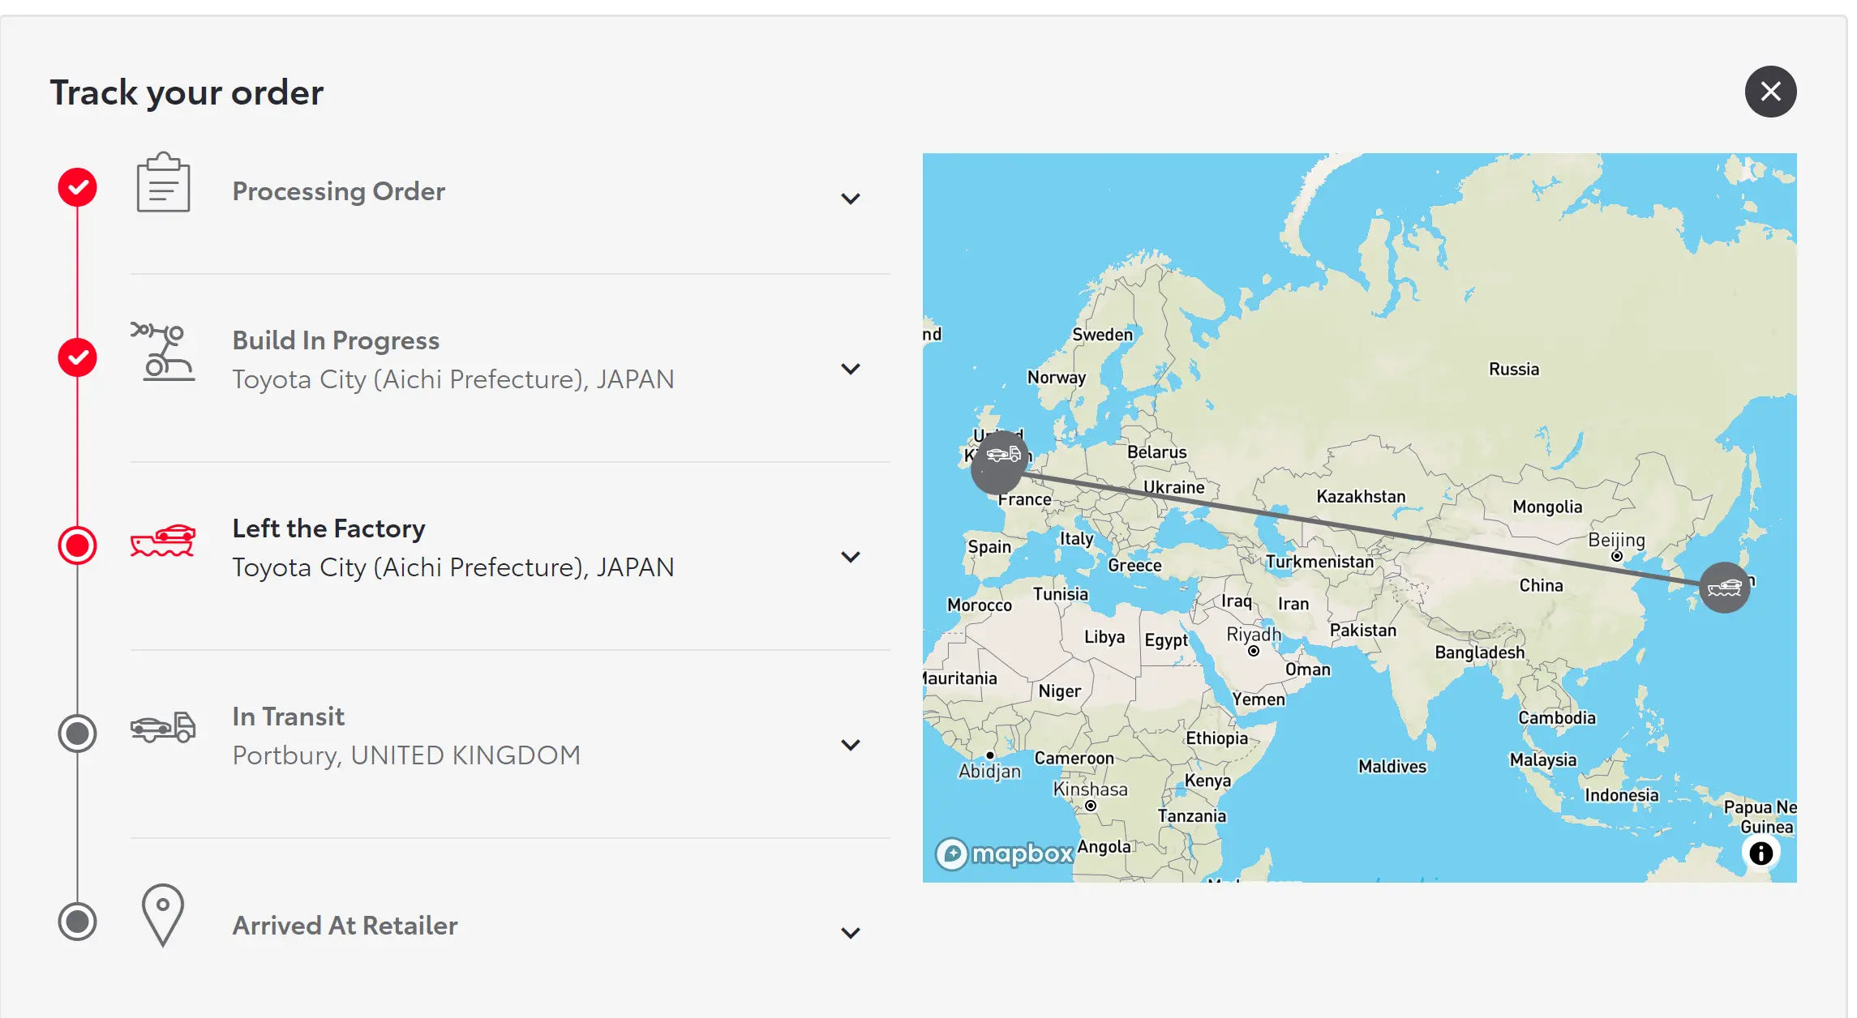Click the Mongolia label on the map

[x=1547, y=507]
